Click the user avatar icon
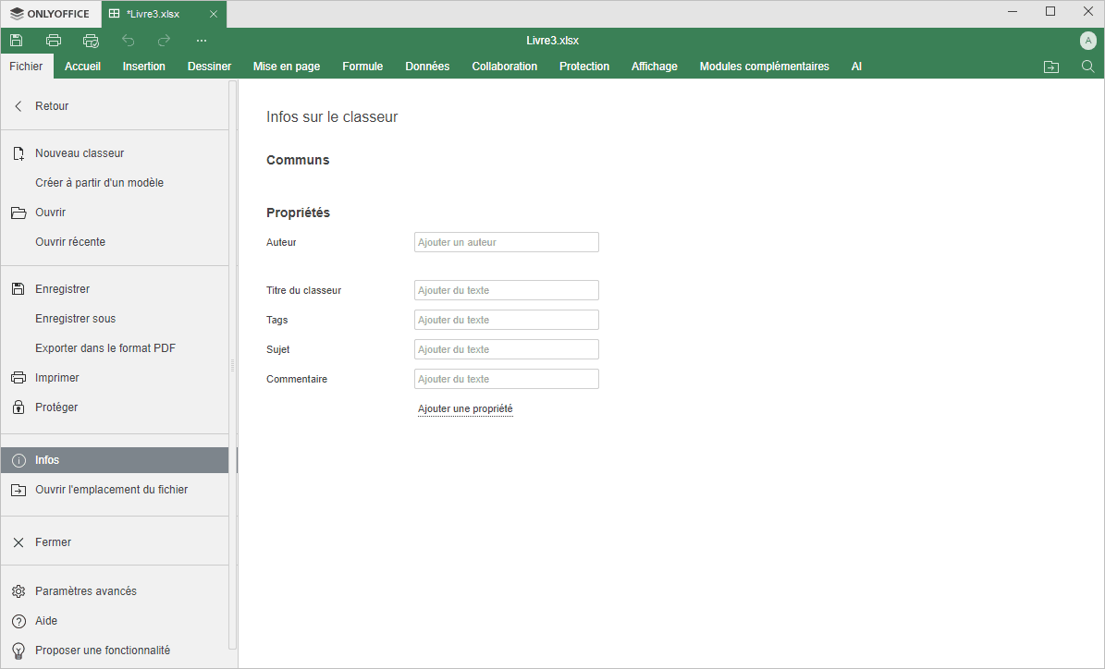 click(x=1087, y=41)
